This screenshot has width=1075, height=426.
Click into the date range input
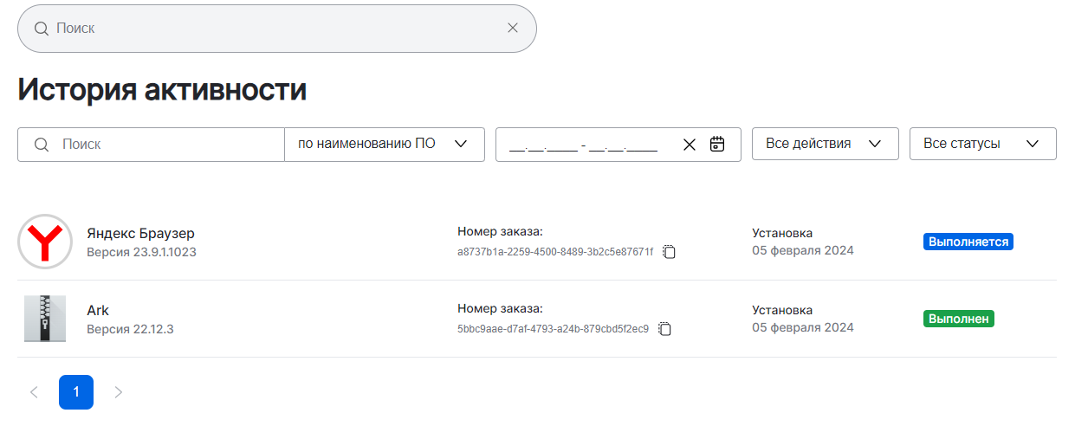[585, 145]
